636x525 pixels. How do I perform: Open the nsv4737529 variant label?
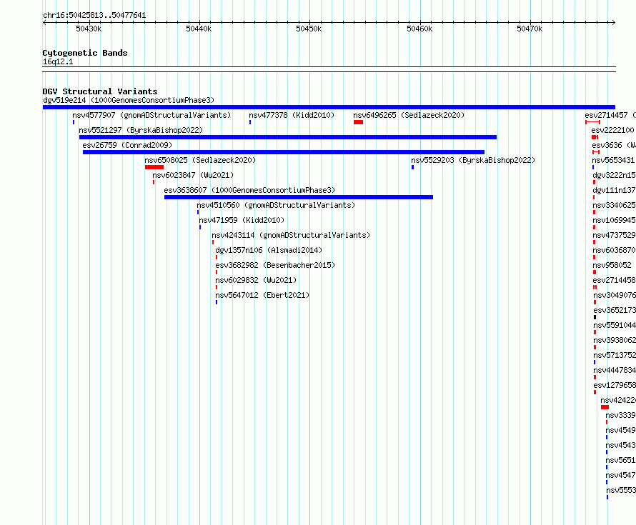click(x=614, y=235)
